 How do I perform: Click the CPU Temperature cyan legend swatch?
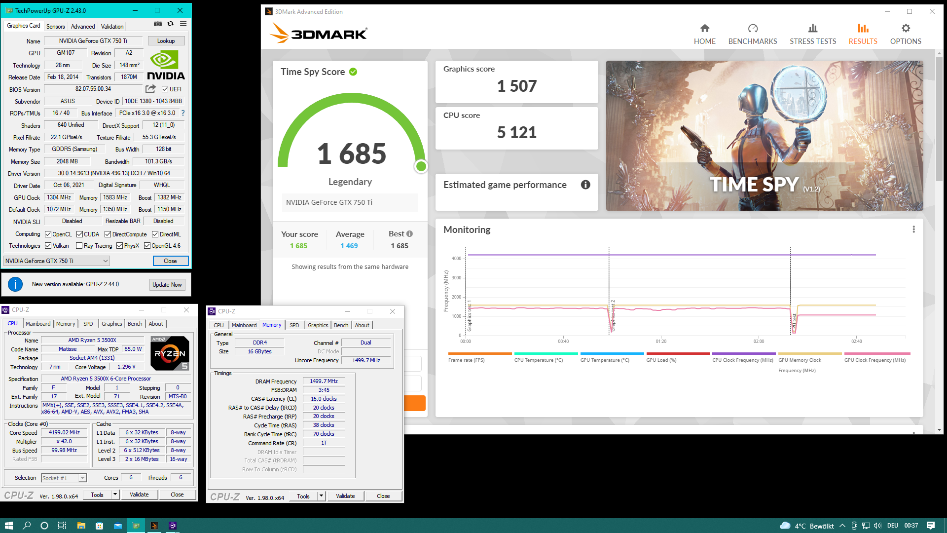click(546, 353)
